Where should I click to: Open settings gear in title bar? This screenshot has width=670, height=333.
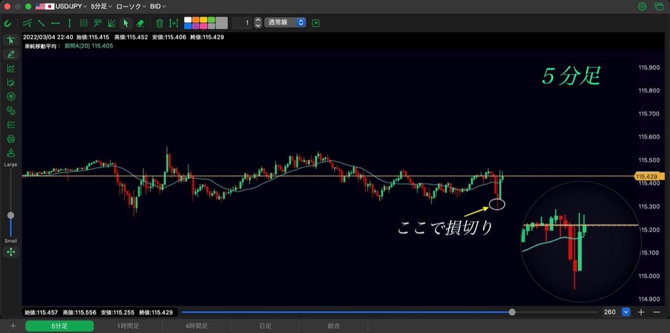click(x=643, y=6)
